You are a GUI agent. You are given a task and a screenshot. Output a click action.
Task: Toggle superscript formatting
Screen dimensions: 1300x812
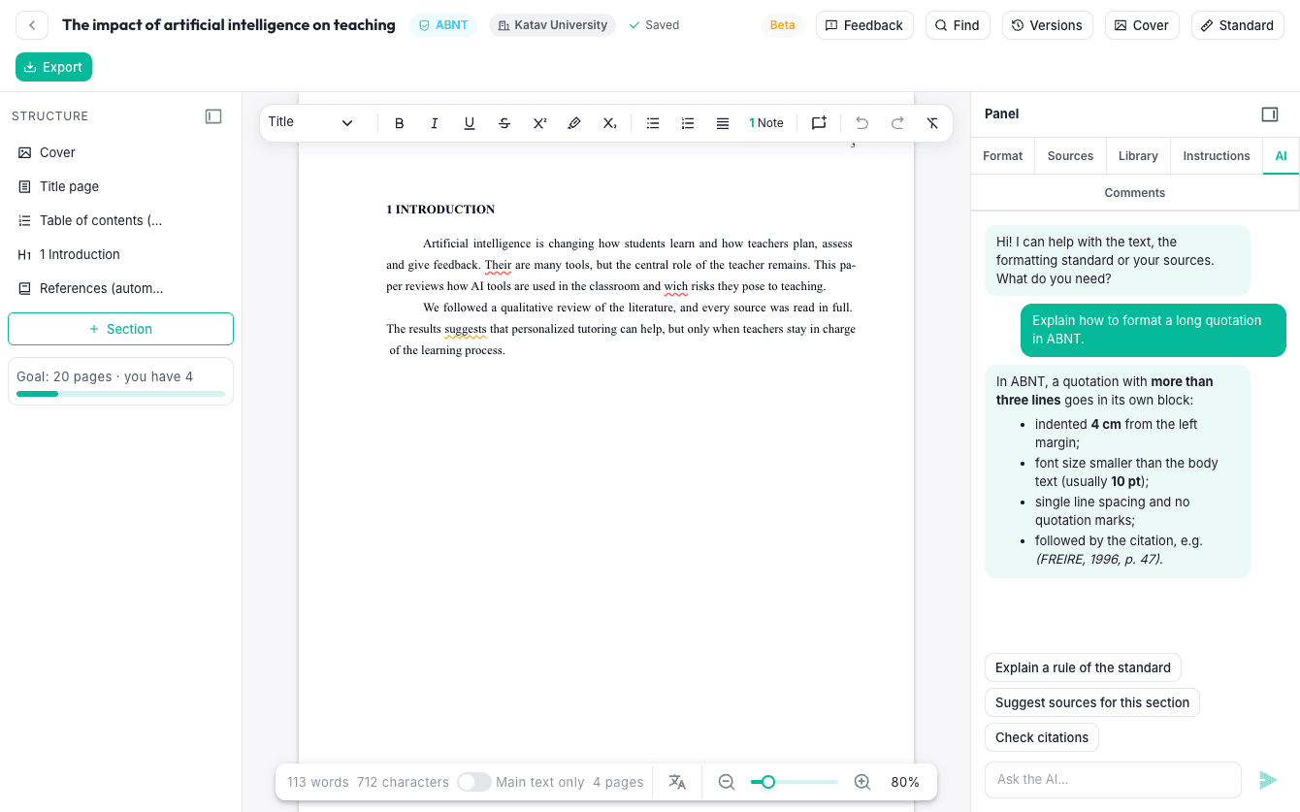(539, 123)
